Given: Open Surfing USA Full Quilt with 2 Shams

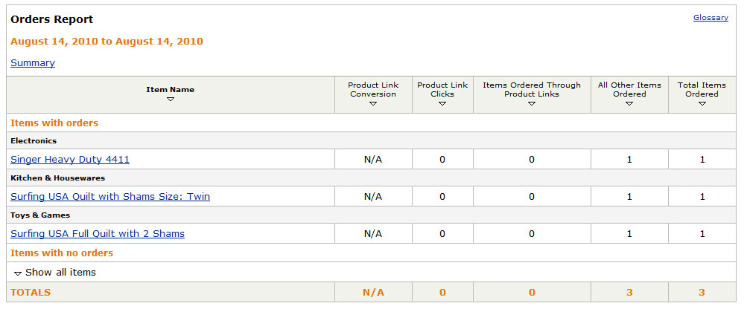Looking at the screenshot, I should tap(98, 233).
